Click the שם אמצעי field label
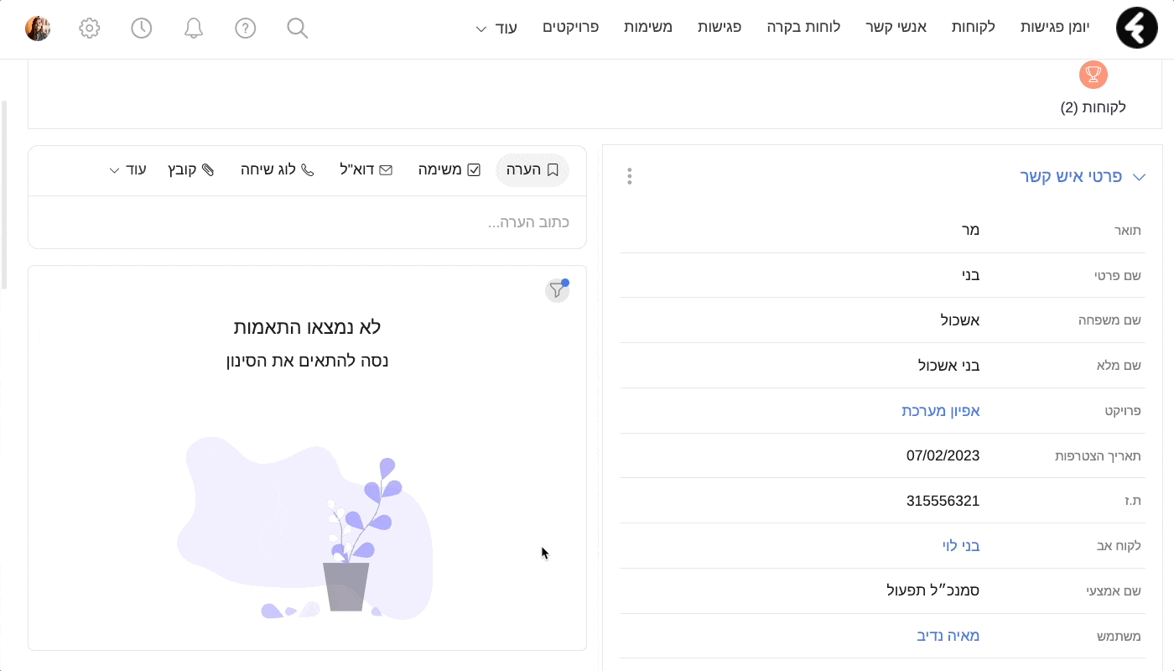Viewport: 1174px width, 671px height. 1114,591
